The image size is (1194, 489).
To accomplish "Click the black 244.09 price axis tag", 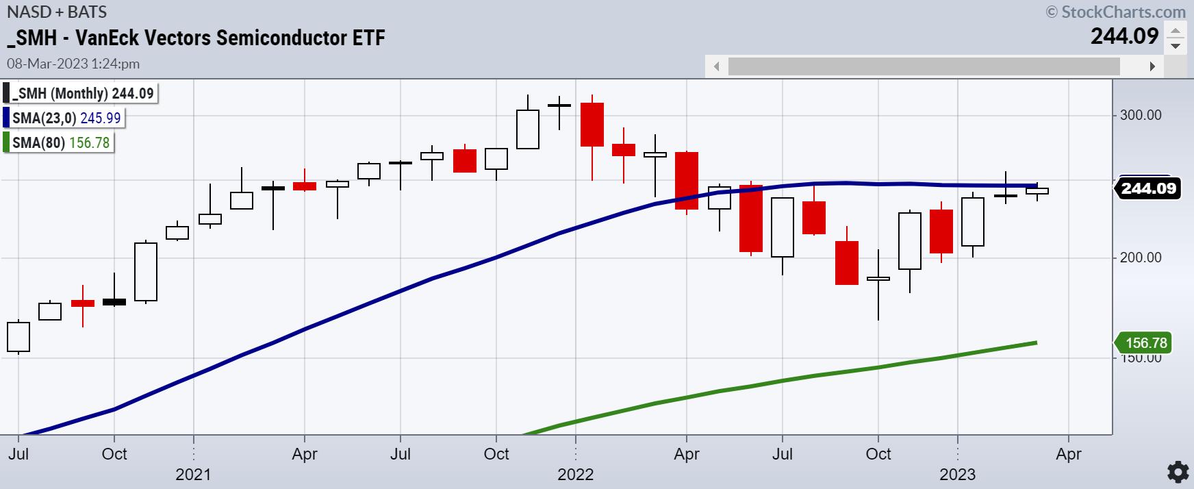I will click(x=1148, y=188).
